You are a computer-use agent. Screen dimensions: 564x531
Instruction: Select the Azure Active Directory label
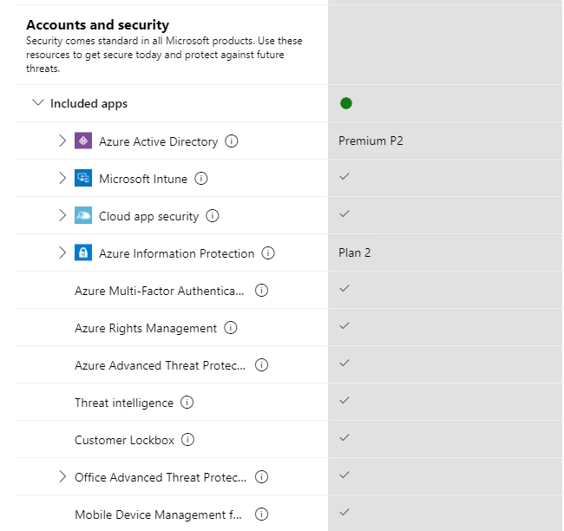tap(158, 141)
